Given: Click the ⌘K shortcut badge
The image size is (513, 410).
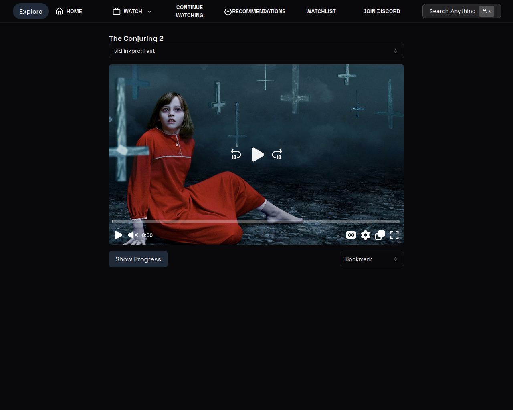Looking at the screenshot, I should [x=487, y=11].
